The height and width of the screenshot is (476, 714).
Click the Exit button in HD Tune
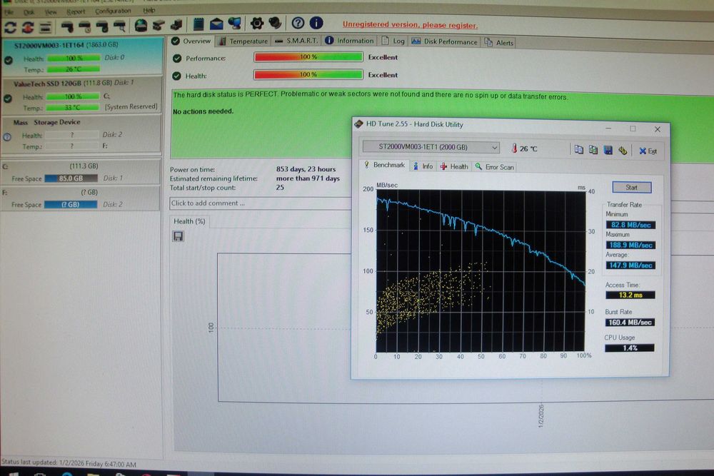pyautogui.click(x=648, y=151)
